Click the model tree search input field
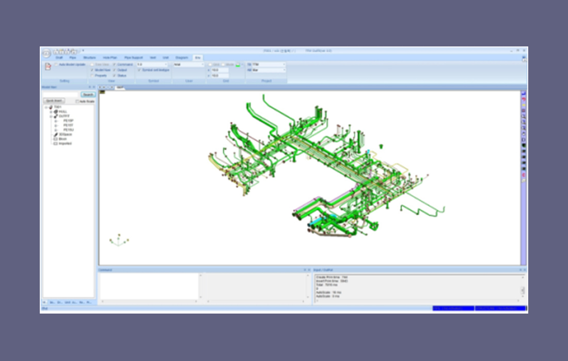Image resolution: width=568 pixels, height=361 pixels. coord(60,94)
